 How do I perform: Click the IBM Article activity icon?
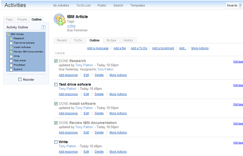tap(59, 19)
